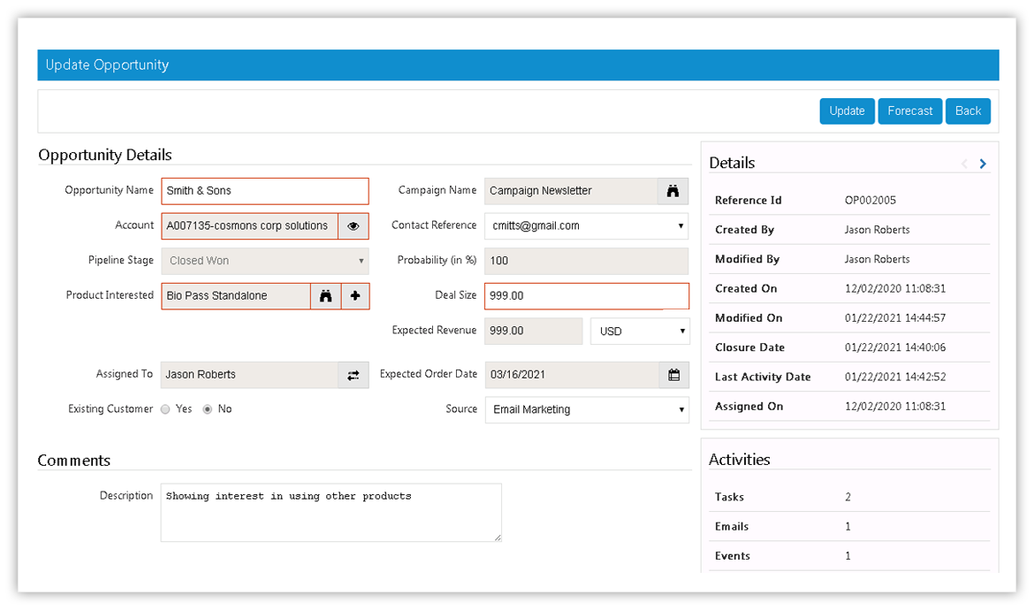Click the Forecast button
This screenshot has width=1034, height=610.
click(909, 111)
